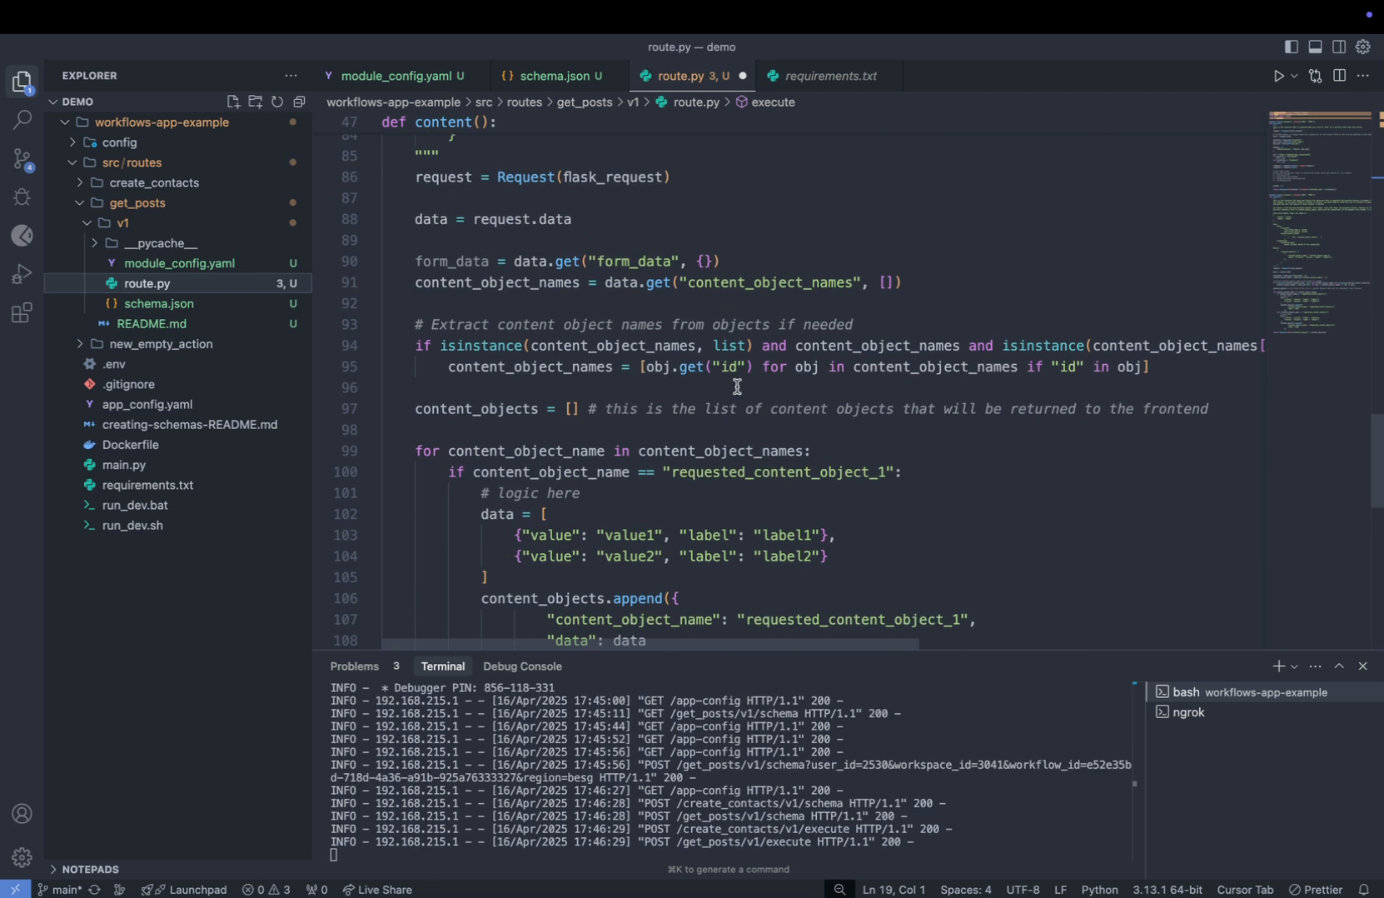Expand the NOTEPADS section
The height and width of the screenshot is (898, 1384).
(x=90, y=869)
